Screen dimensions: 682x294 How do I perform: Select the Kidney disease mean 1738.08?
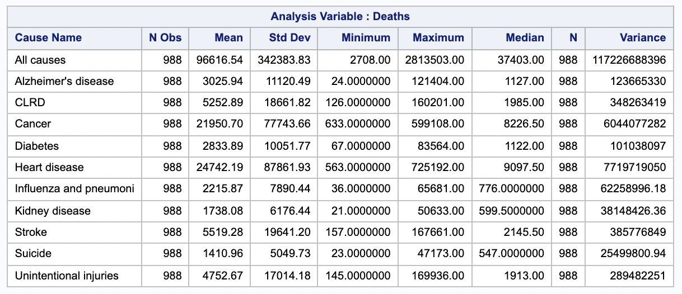coord(223,211)
